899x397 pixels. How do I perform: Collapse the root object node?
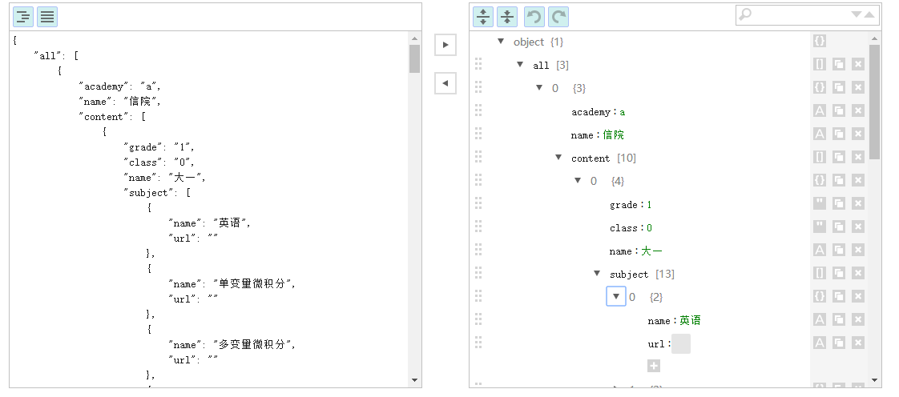501,42
